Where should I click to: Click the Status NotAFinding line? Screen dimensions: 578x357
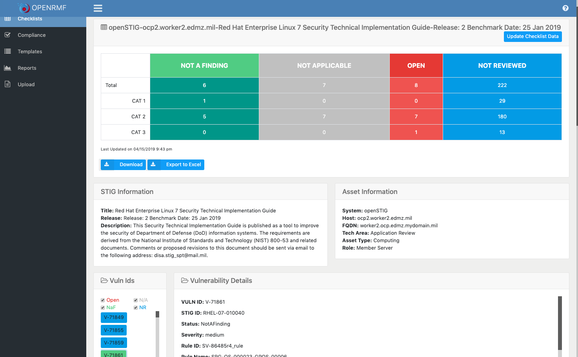coord(206,324)
